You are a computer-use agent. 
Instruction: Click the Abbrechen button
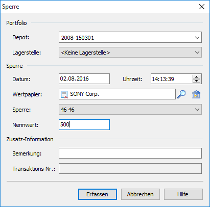[141, 194]
